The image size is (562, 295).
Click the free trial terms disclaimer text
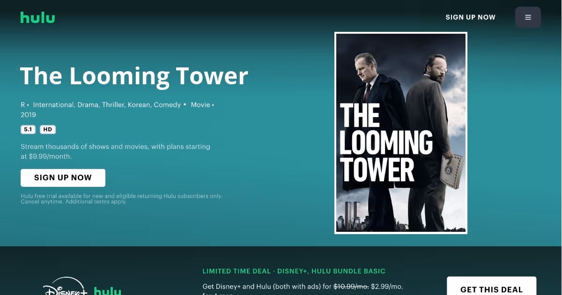point(121,199)
